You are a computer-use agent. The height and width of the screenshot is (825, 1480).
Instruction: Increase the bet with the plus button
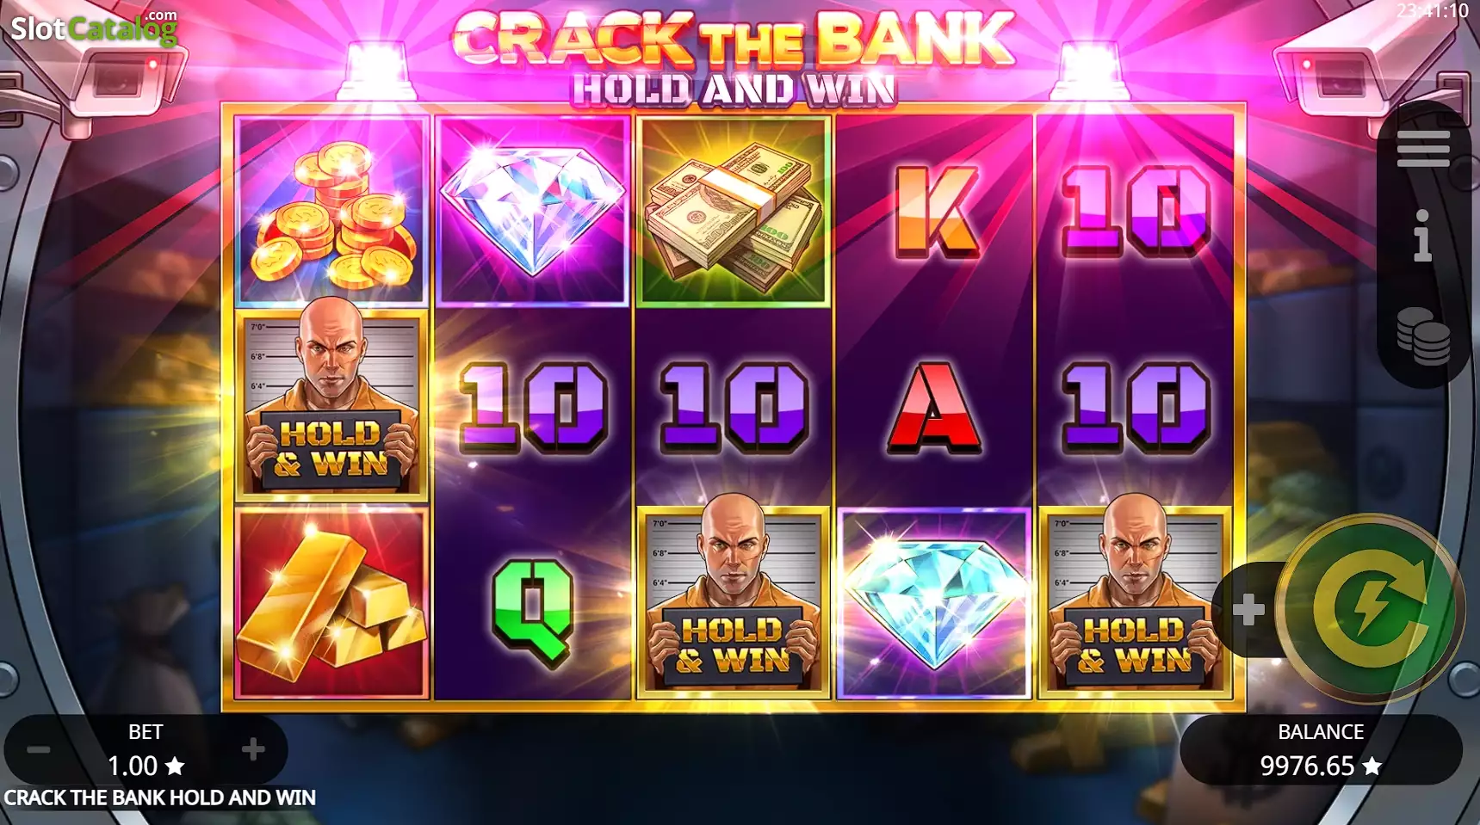252,749
